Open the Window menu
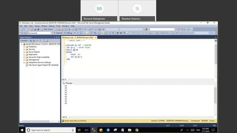237x133 pixels. (66, 26)
